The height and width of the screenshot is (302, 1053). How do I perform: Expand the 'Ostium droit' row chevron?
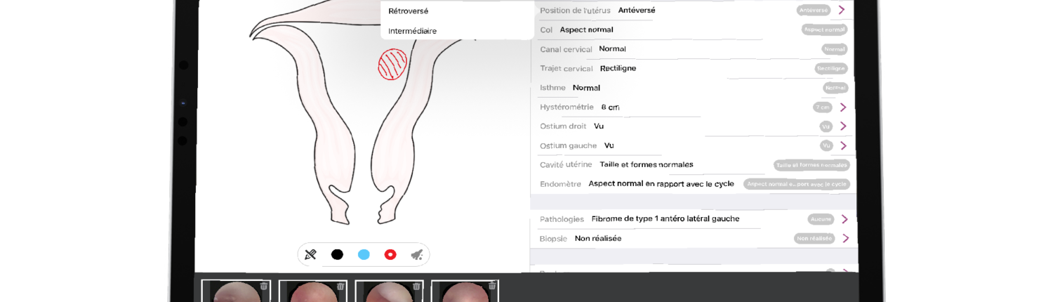pyautogui.click(x=843, y=126)
